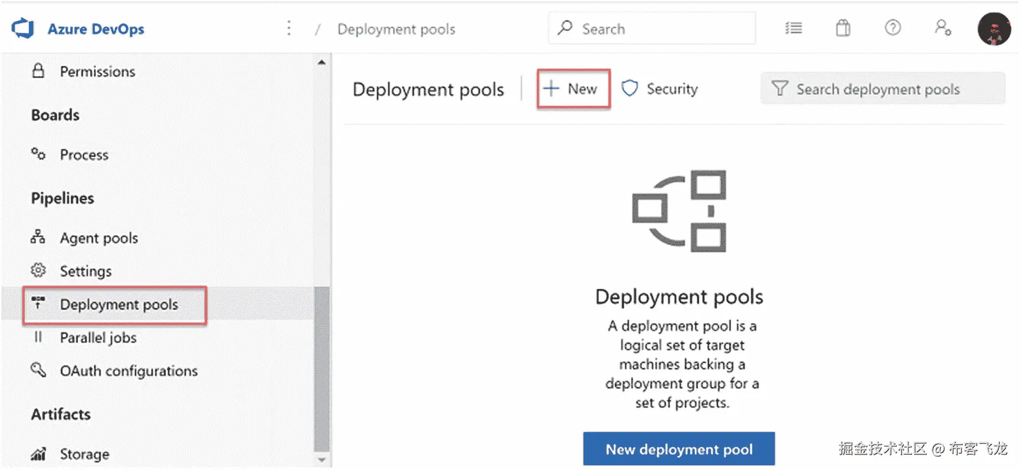Click the Security shield icon
Screen dimensions: 1021x470
[x=630, y=89]
